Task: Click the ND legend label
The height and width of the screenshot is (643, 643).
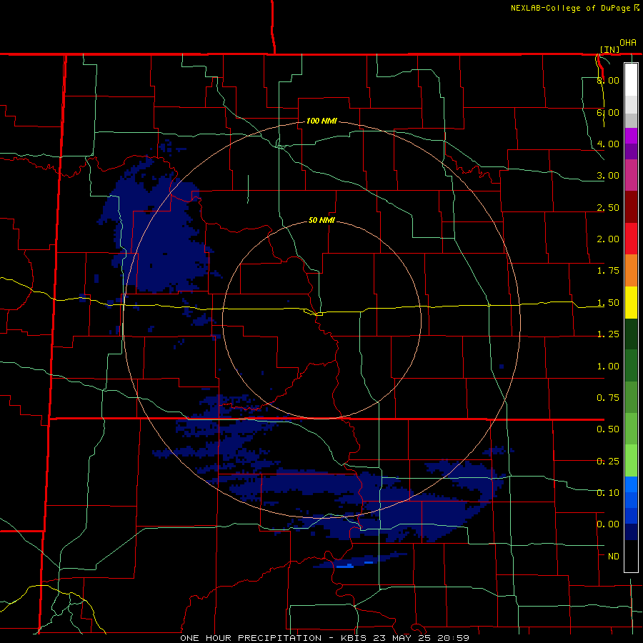Action: tap(614, 557)
